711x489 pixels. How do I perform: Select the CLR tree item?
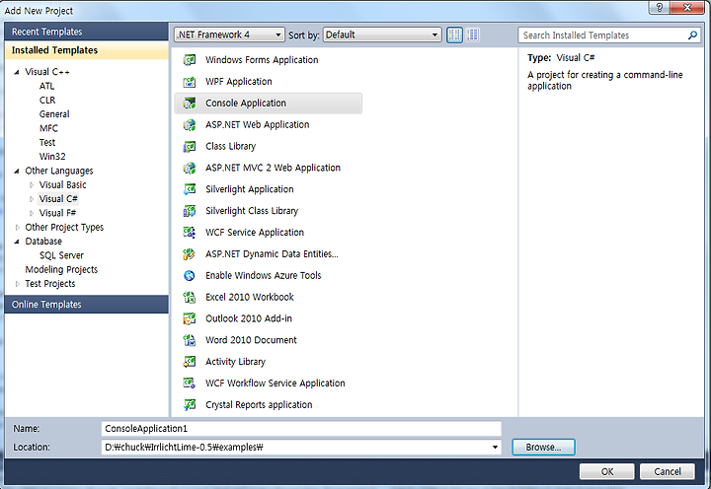[47, 100]
